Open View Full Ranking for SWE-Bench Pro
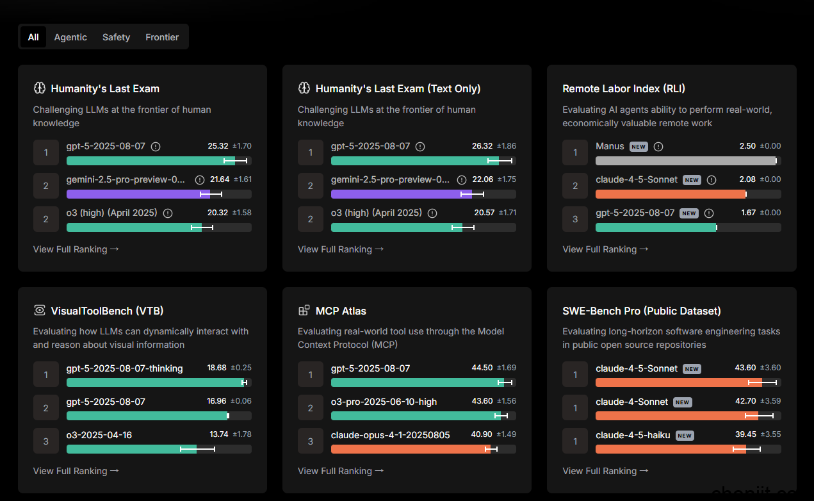The width and height of the screenshot is (814, 501). coord(605,471)
